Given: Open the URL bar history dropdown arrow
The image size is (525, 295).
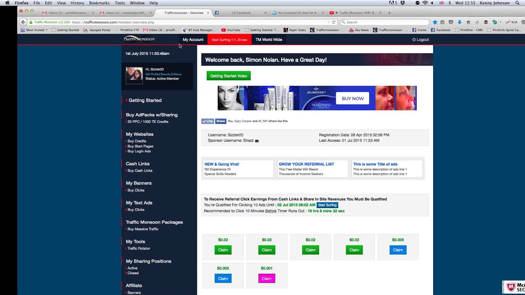Looking at the screenshot, I should (x=329, y=22).
